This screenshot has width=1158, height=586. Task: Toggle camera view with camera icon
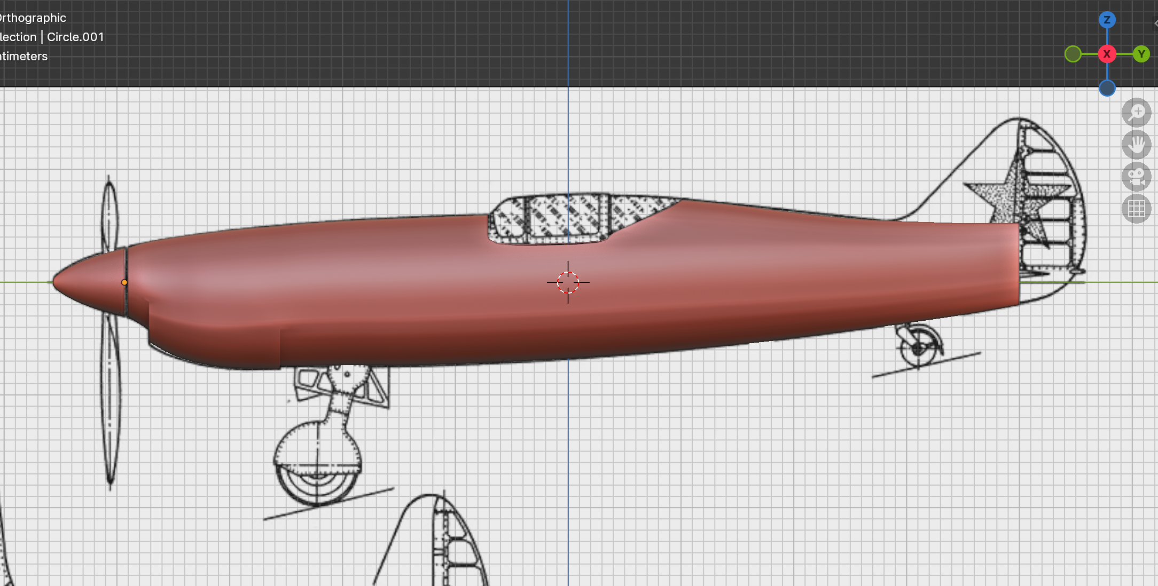(1136, 177)
